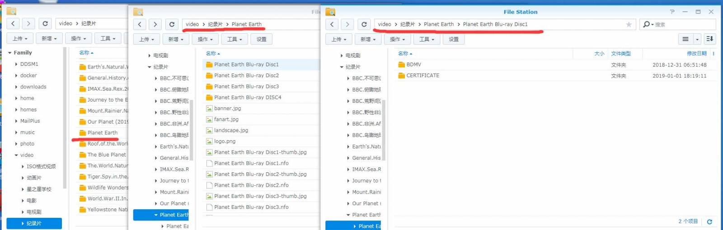The image size is (723, 230).
Task: Click Planet Earth breadcrumb in right window
Action: (439, 24)
